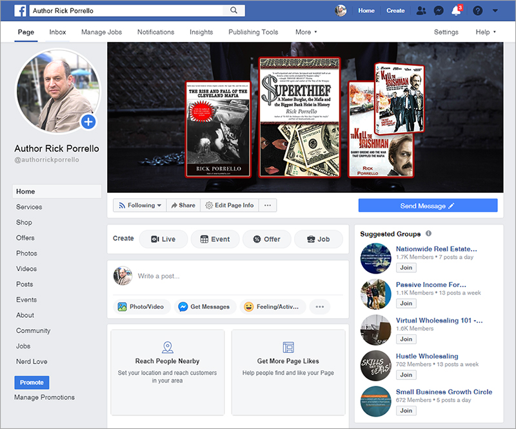516x429 pixels.
Task: Expand the account dropdown arrow in top bar
Action: point(495,11)
